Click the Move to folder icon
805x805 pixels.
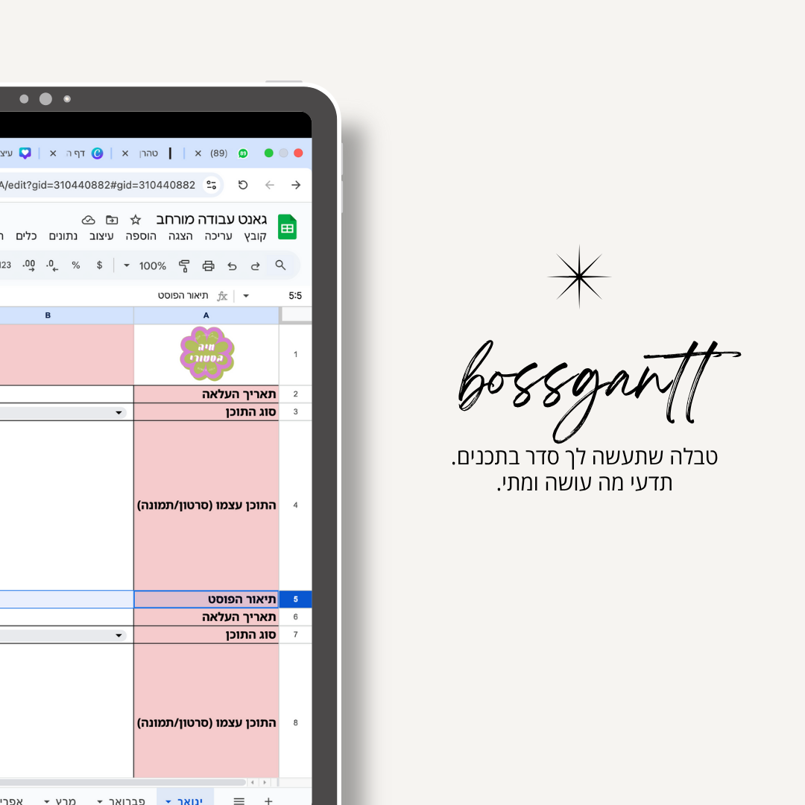[112, 220]
